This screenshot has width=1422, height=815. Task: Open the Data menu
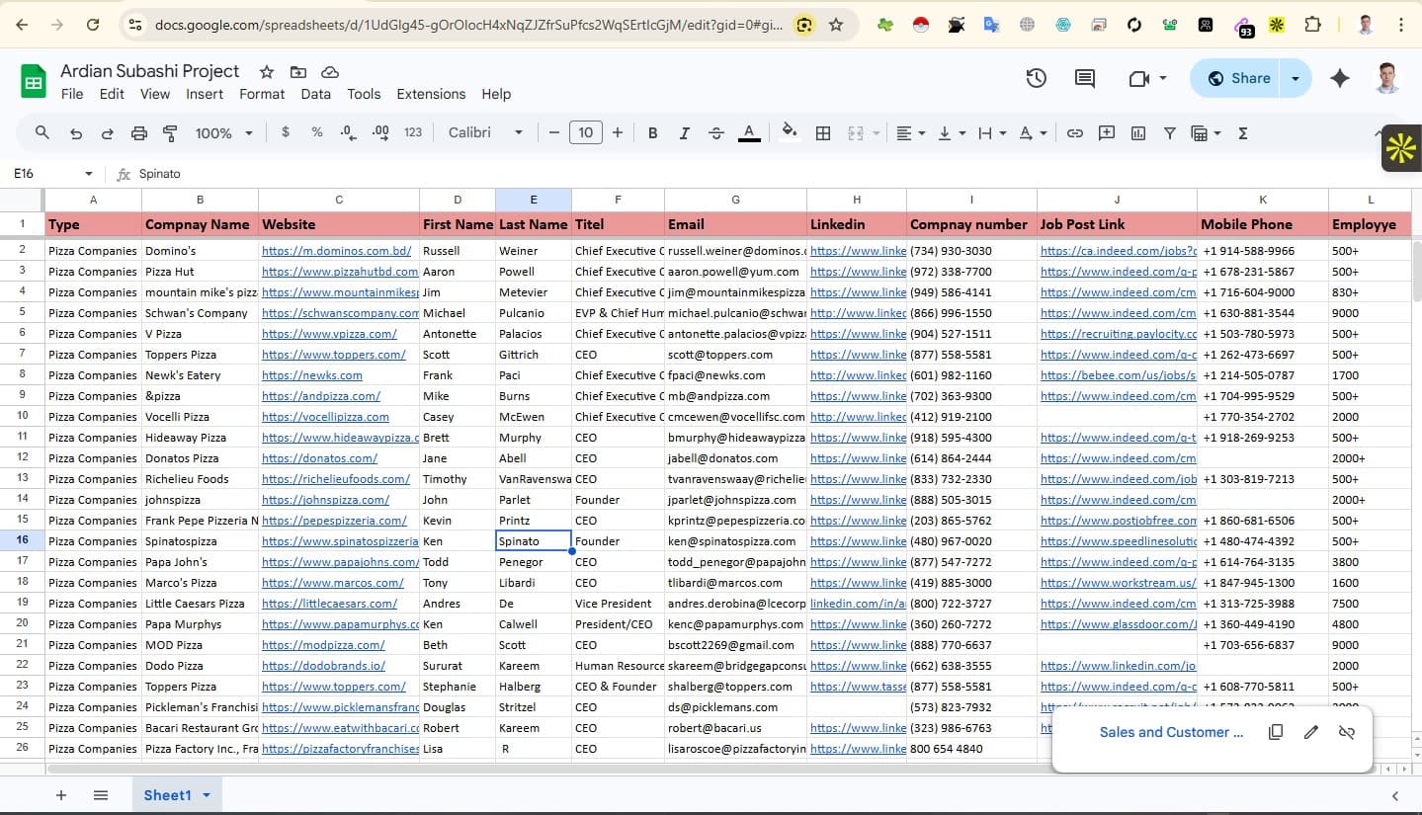[315, 94]
